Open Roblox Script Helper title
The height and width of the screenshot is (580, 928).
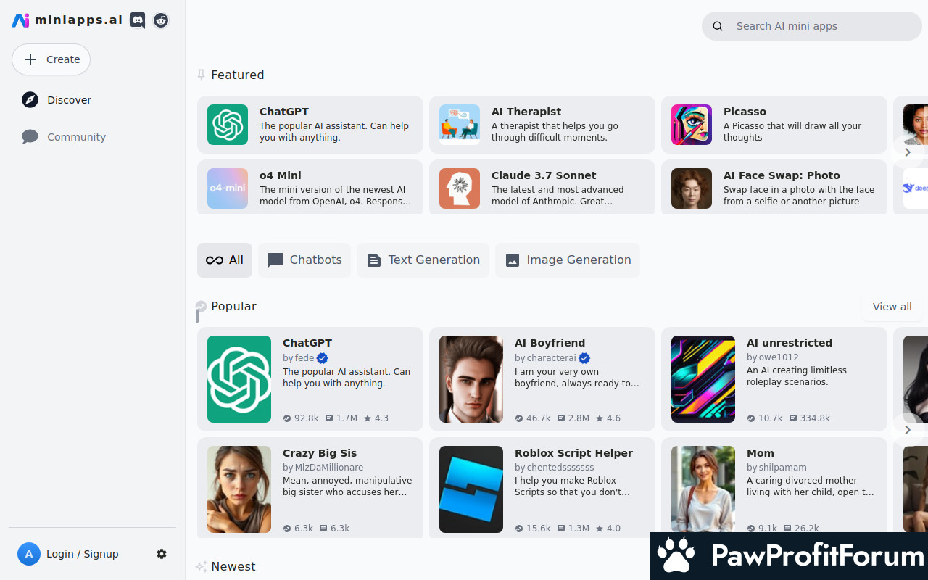tap(573, 453)
